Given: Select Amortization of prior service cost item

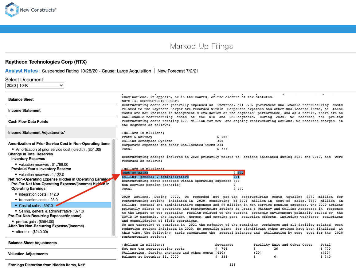Looking at the screenshot, I should [58, 149].
